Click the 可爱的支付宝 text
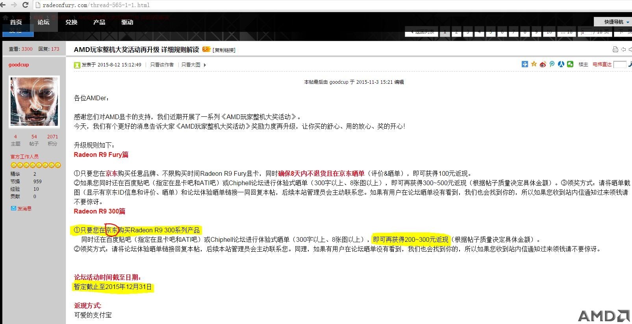The image size is (632, 324). [x=93, y=315]
